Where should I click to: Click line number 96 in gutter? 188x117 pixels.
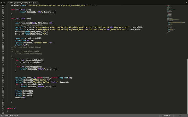coord(3,108)
